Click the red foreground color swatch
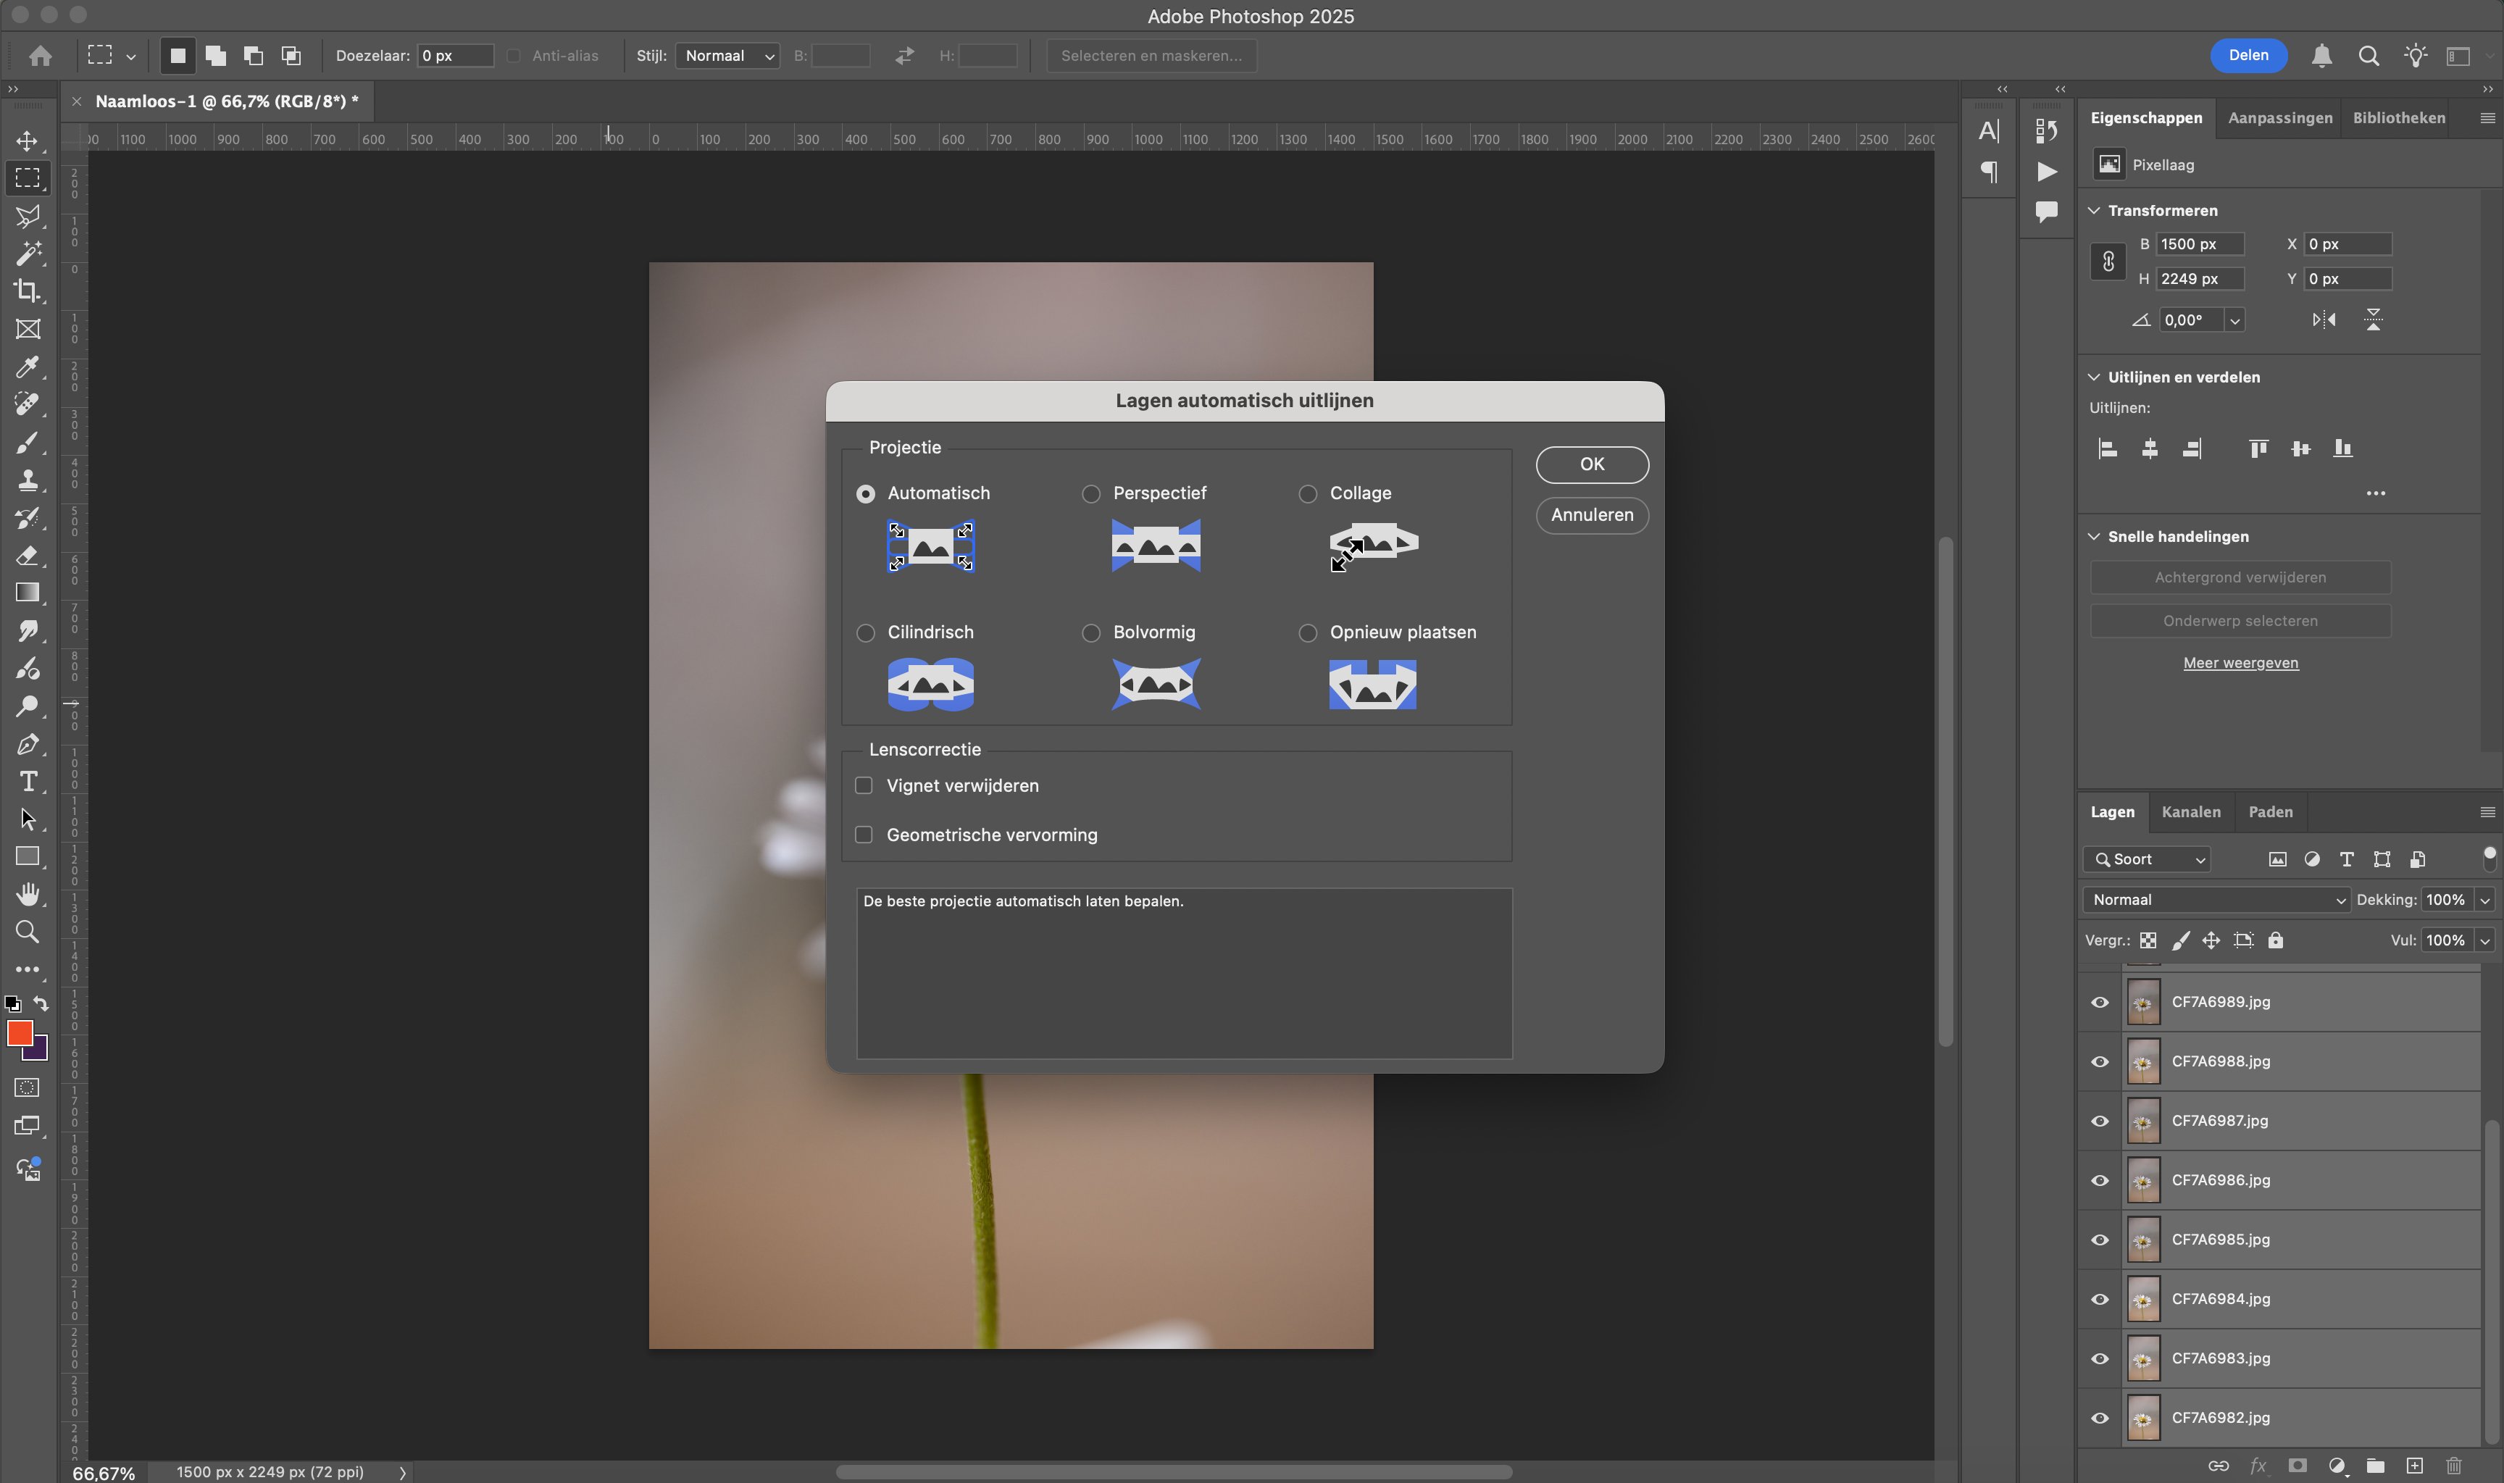 [x=19, y=1032]
